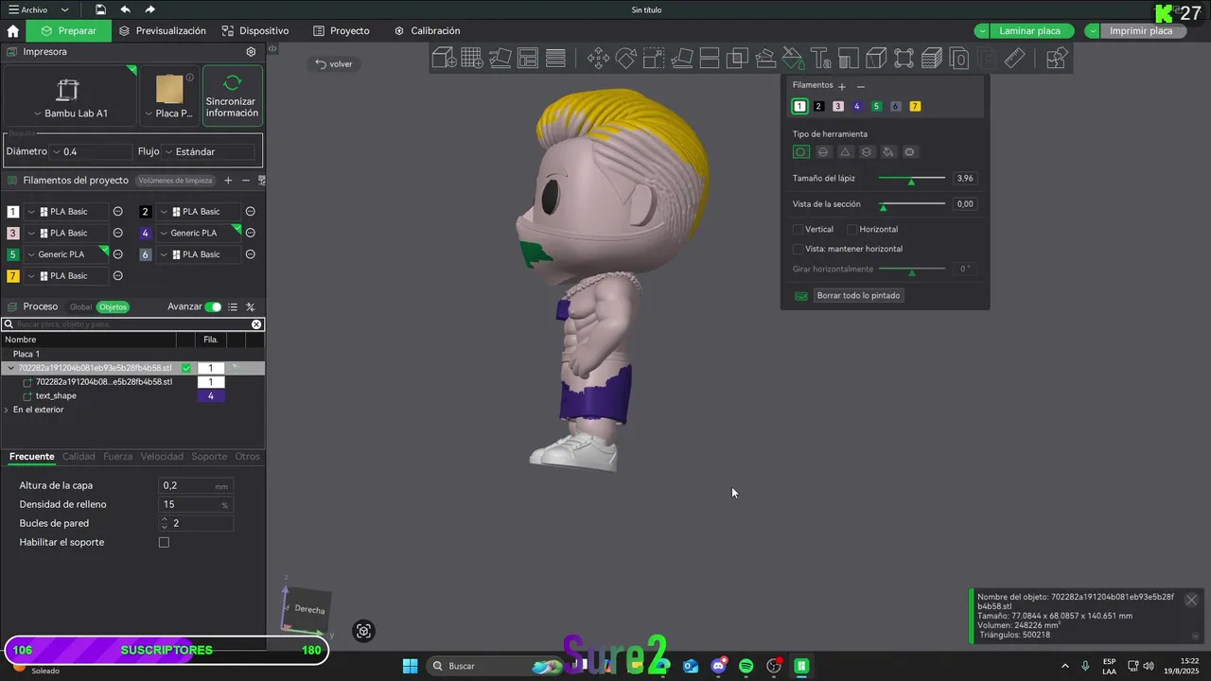This screenshot has height=681, width=1211.
Task: Toggle the printable checkbox on the STL object
Action: (x=186, y=368)
